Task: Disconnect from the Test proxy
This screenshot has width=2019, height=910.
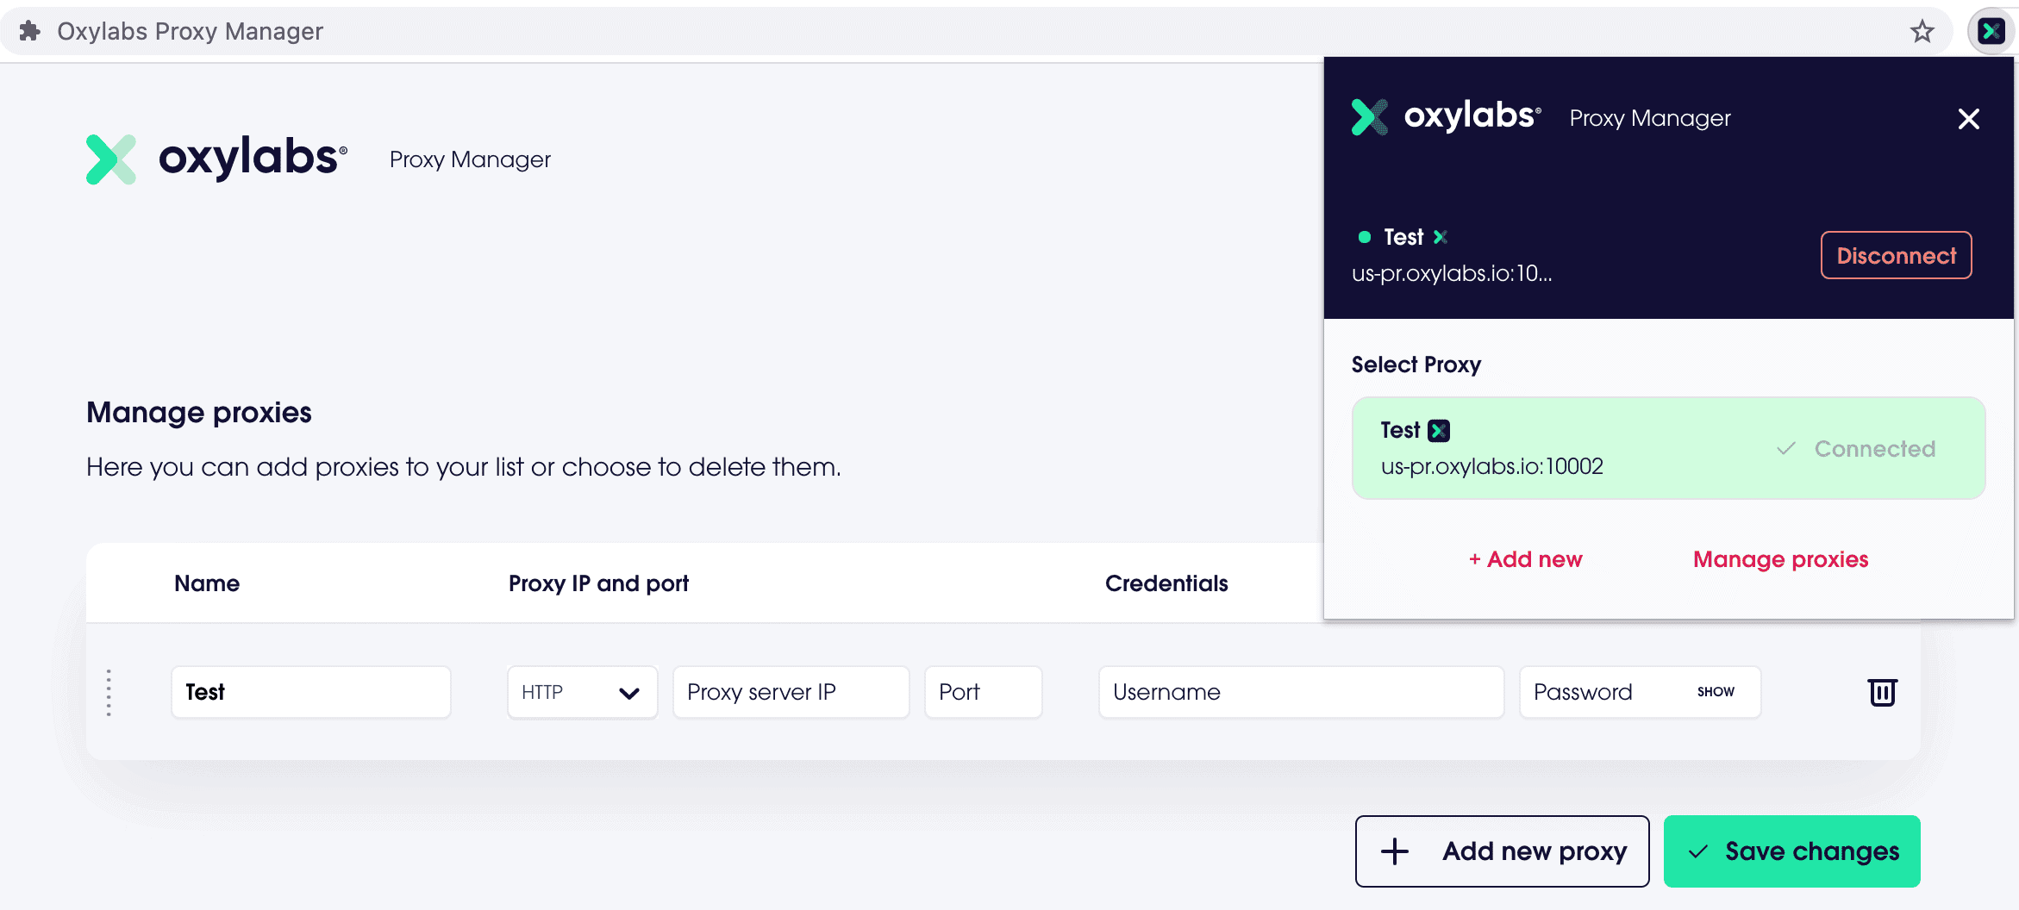Action: point(1896,255)
